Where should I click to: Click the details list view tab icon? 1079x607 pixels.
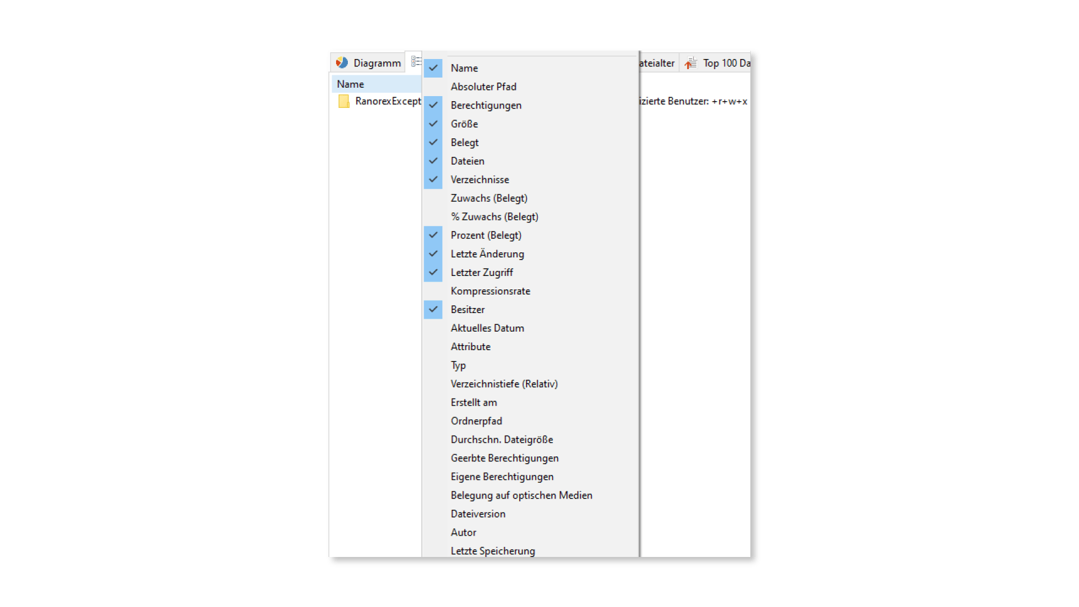[x=416, y=61]
